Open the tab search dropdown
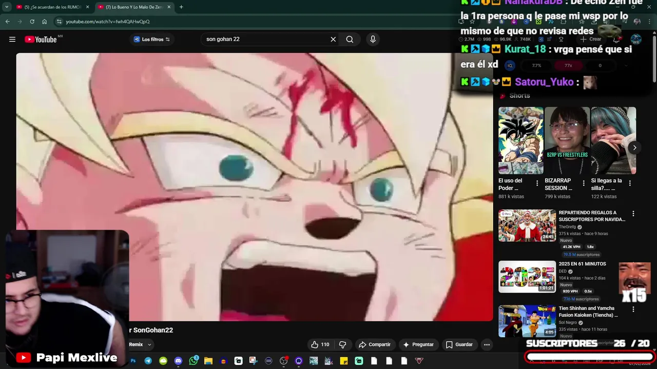 pos(7,7)
